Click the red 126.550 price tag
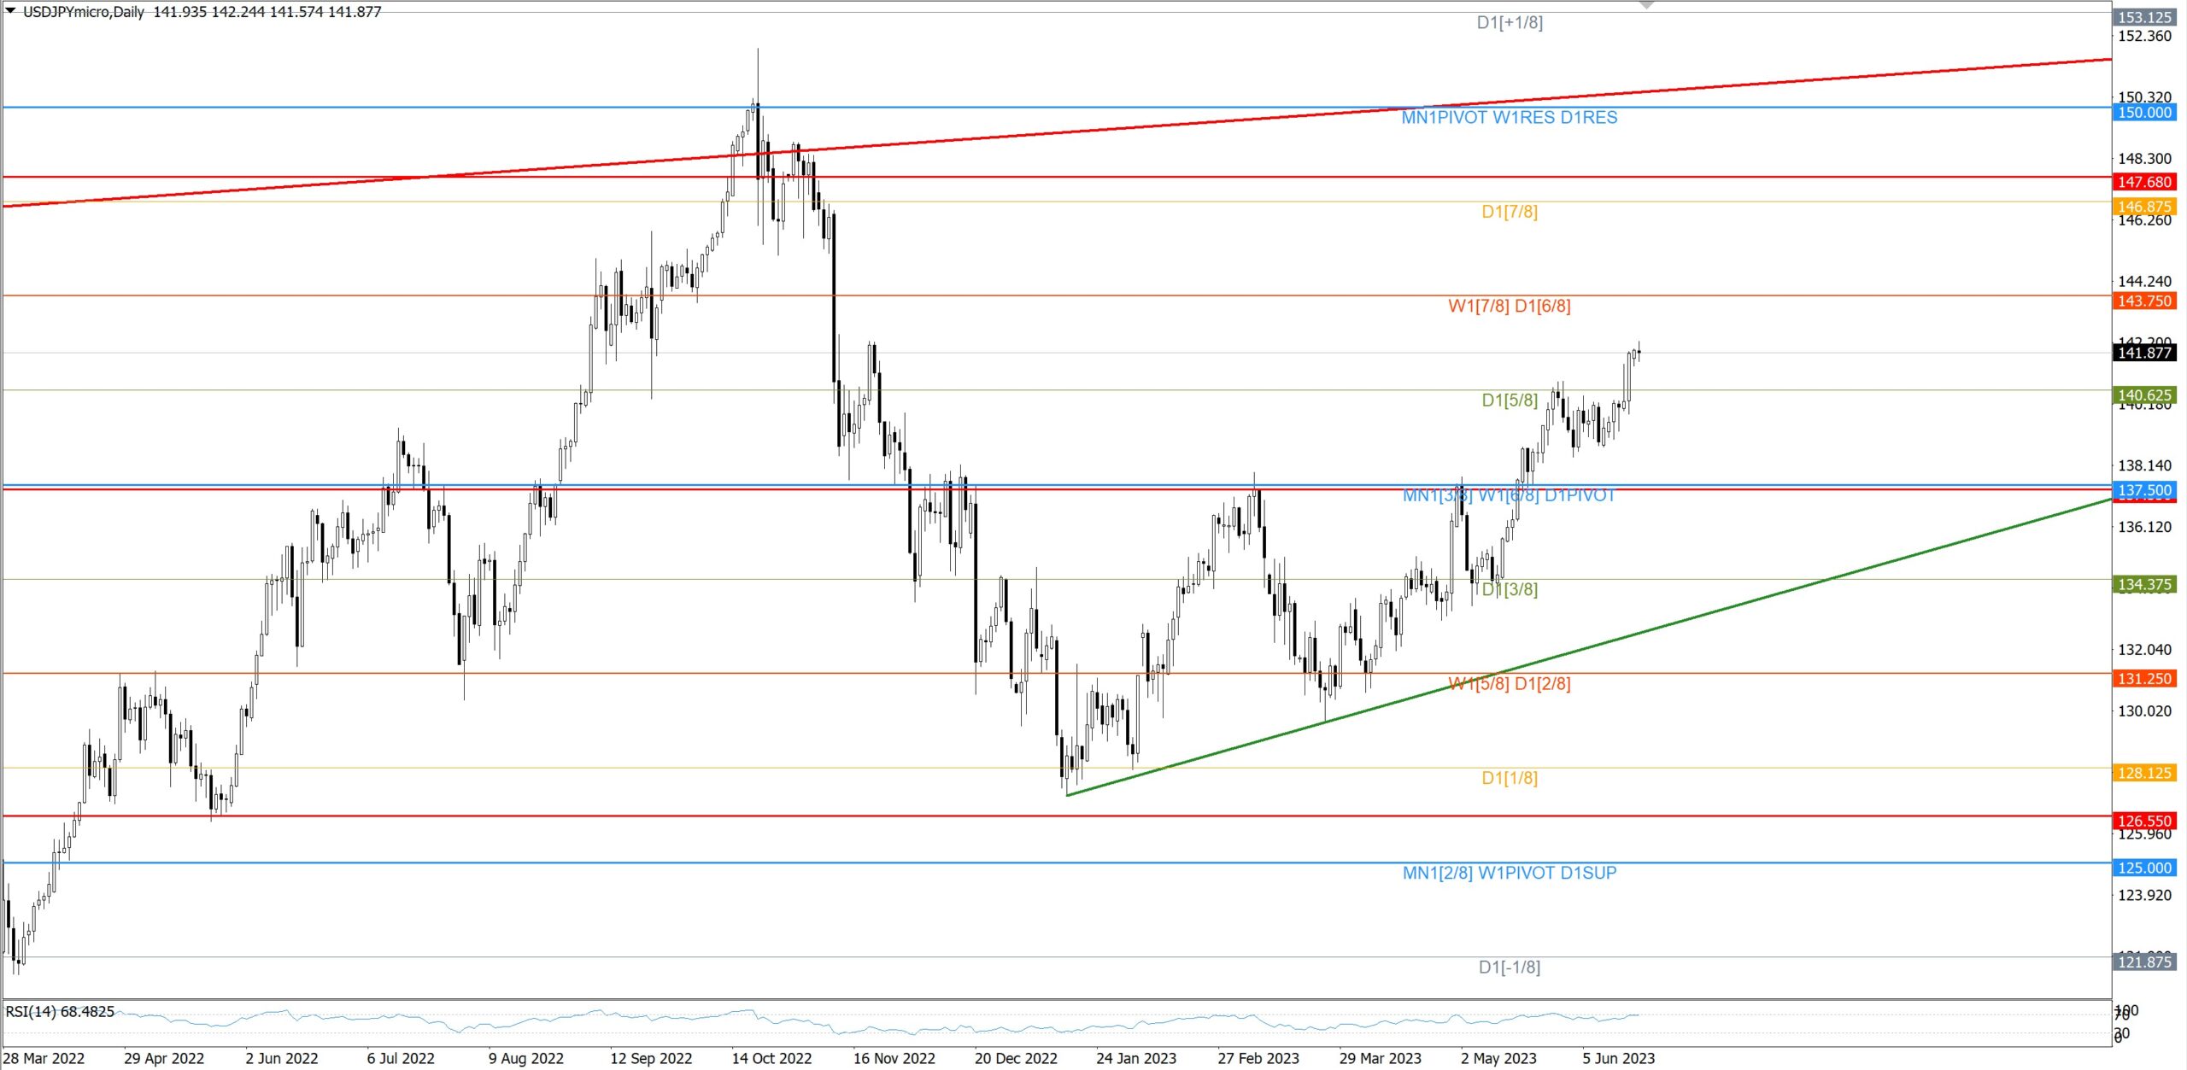Viewport: 2187px width, 1070px height. coord(2144,821)
